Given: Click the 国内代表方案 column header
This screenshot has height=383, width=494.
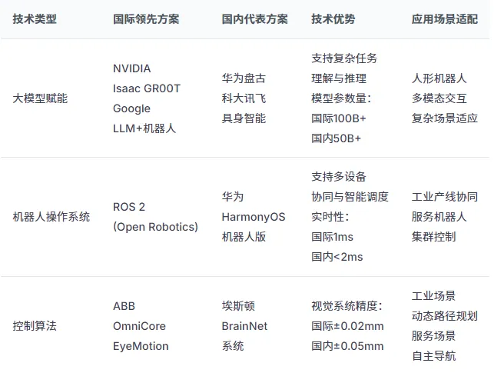Looking at the screenshot, I should coord(254,19).
